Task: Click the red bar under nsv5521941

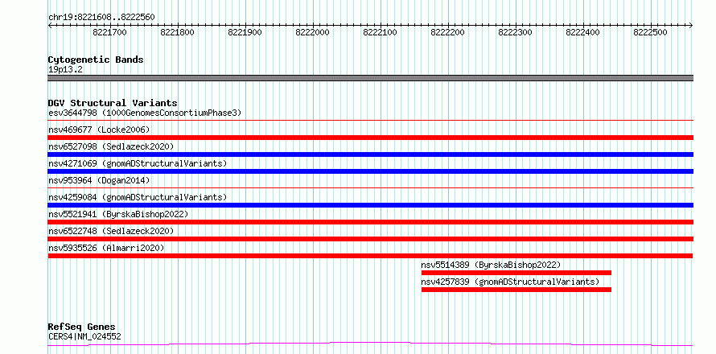Action: [x=371, y=222]
